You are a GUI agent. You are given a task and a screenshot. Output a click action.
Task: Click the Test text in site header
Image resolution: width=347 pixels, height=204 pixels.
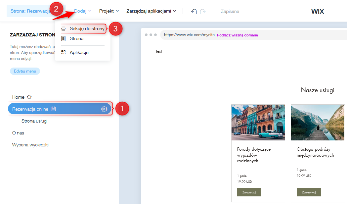coord(159,51)
